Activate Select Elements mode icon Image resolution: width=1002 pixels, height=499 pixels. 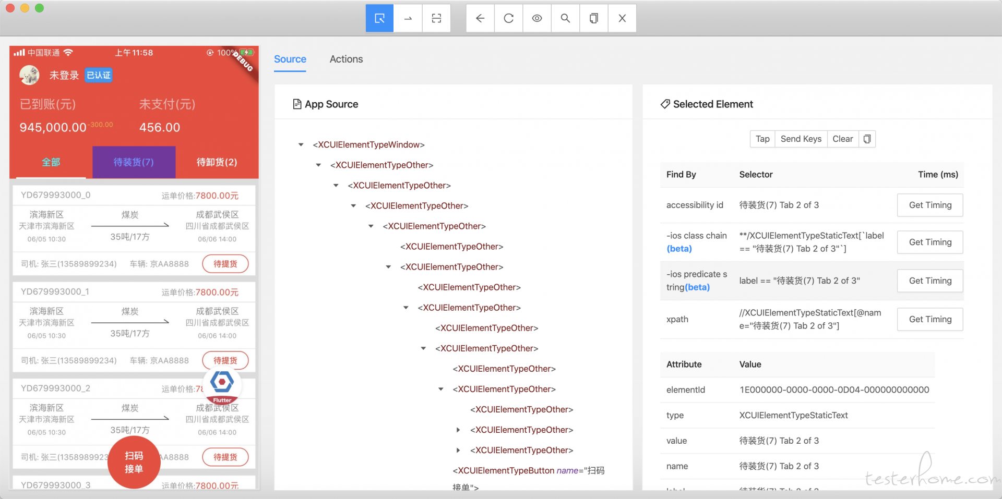tap(379, 18)
